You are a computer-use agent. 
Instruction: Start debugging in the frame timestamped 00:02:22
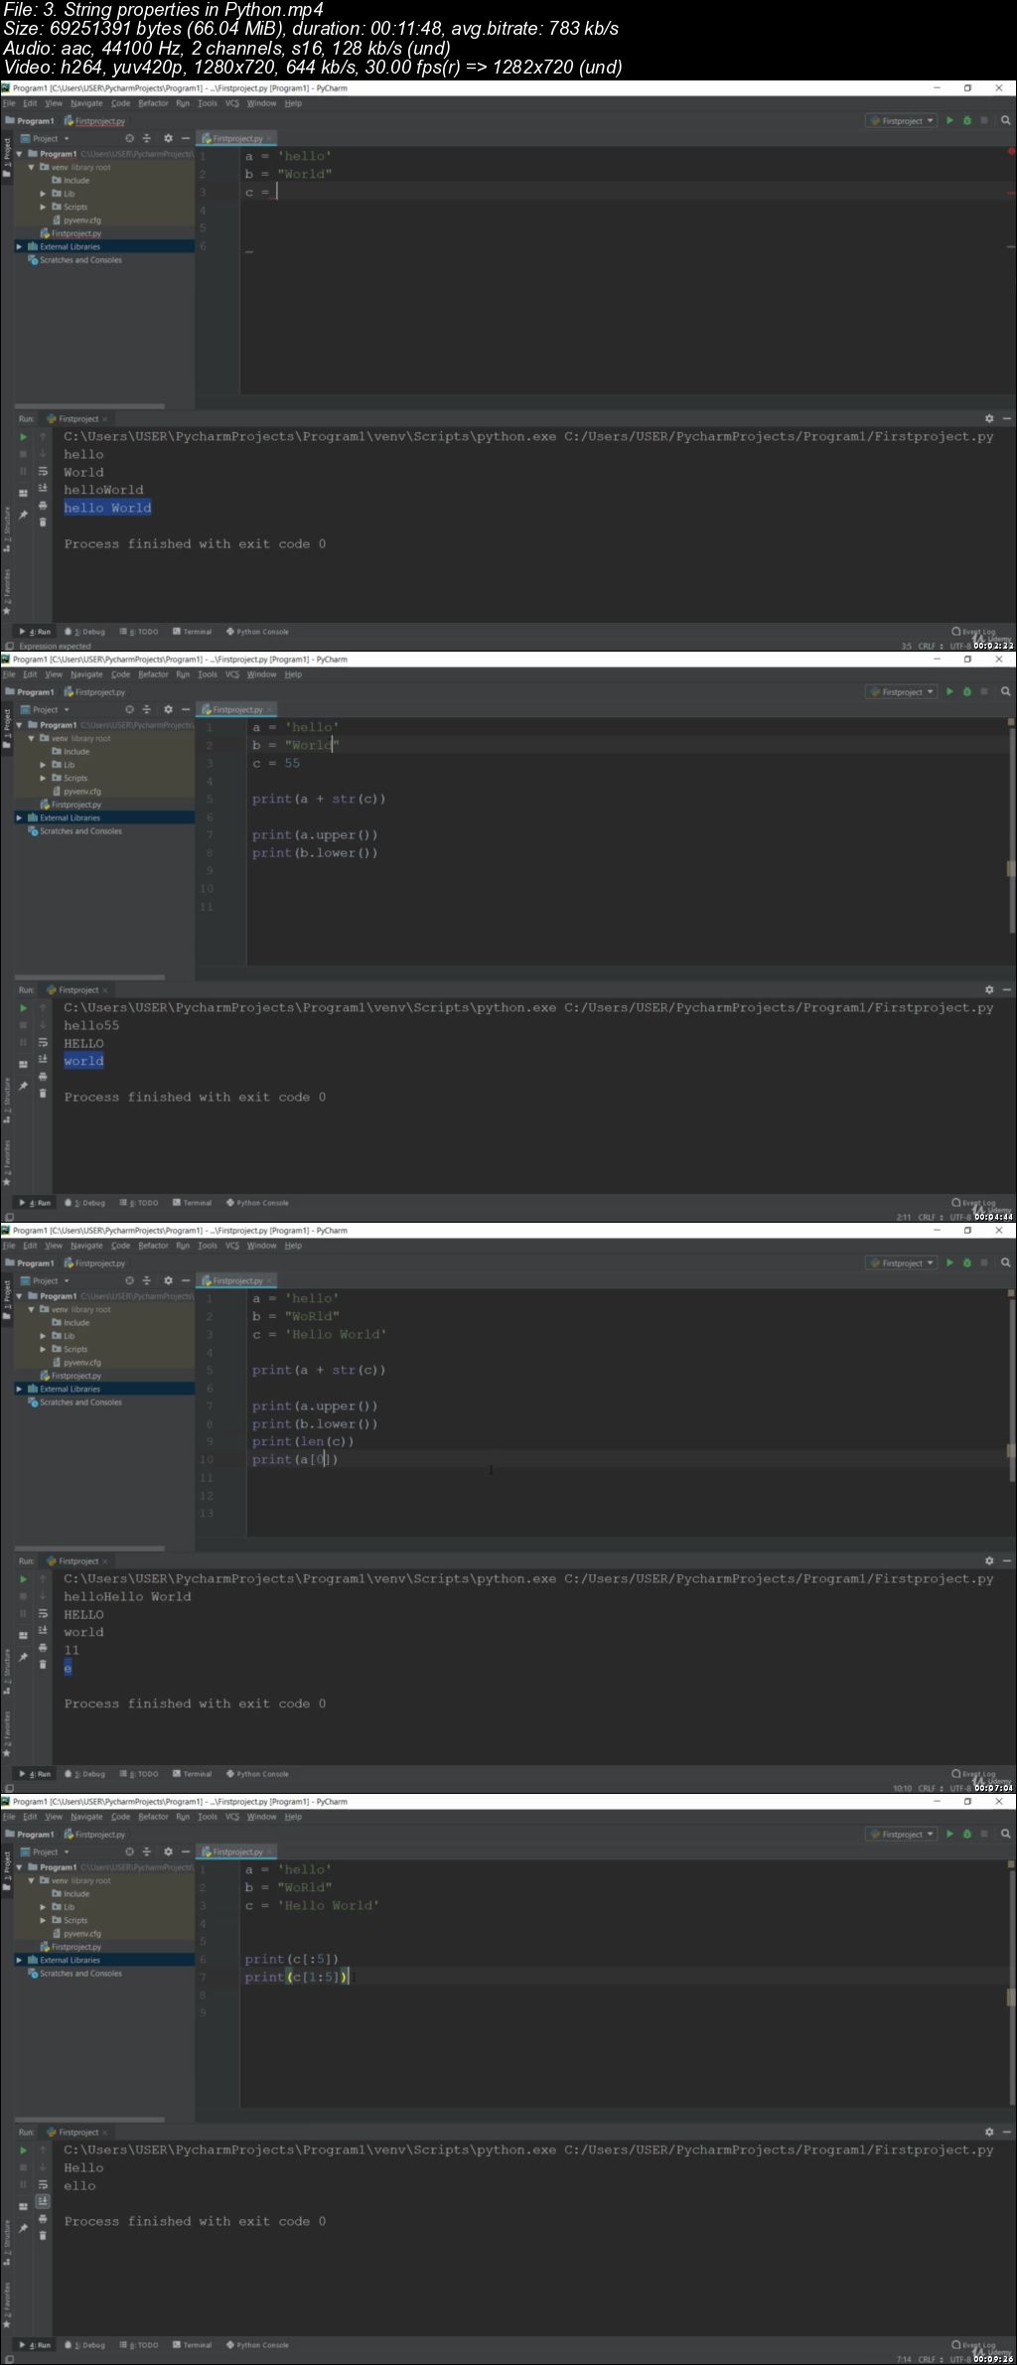click(967, 120)
